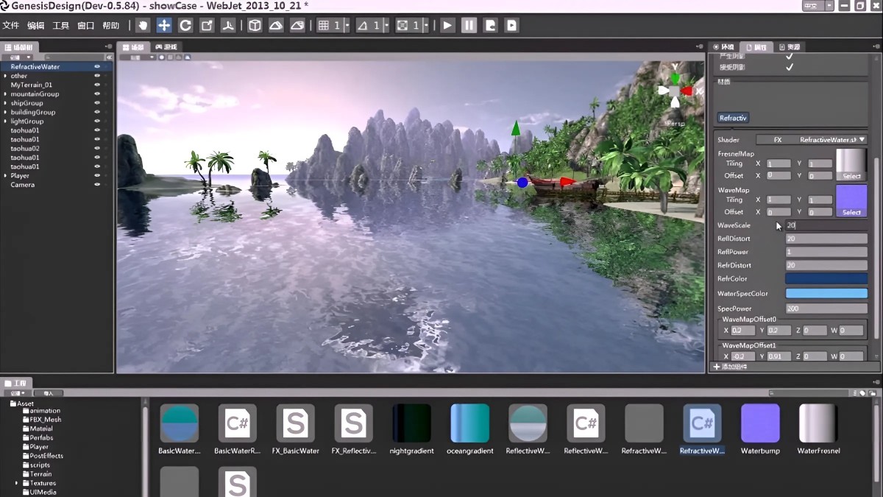Screen dimensions: 883x497
Task: Pause the scene preview
Action: point(469,26)
